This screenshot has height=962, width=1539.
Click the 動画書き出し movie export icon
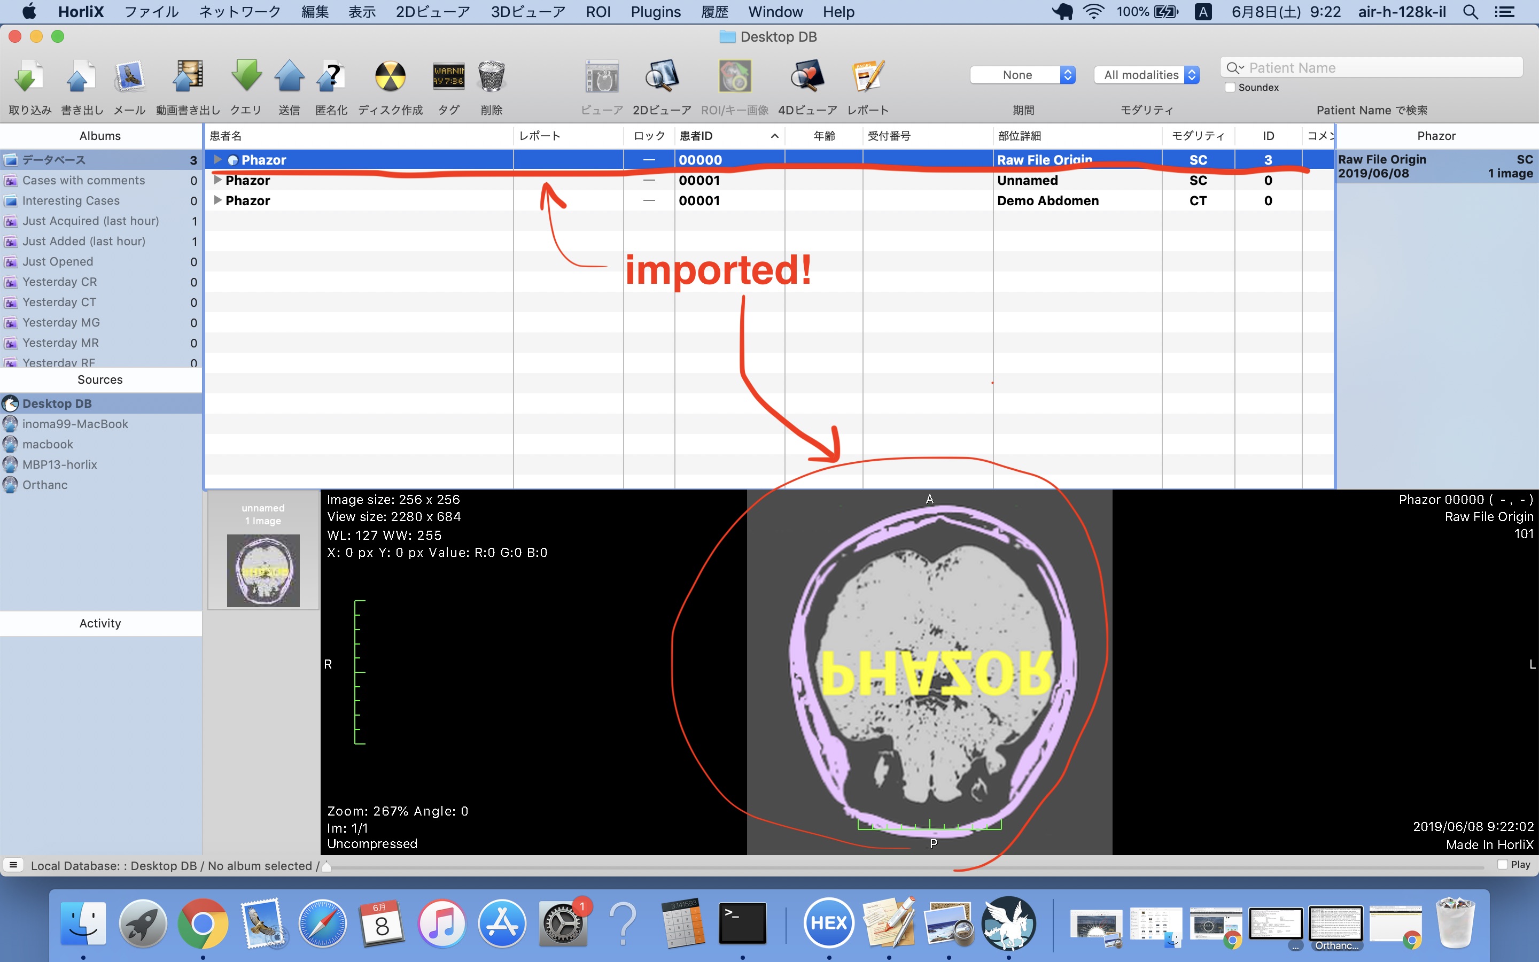[188, 77]
